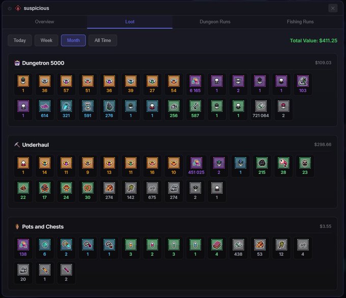
Task: Select the red book item counted 4
Action: [x=217, y=248]
